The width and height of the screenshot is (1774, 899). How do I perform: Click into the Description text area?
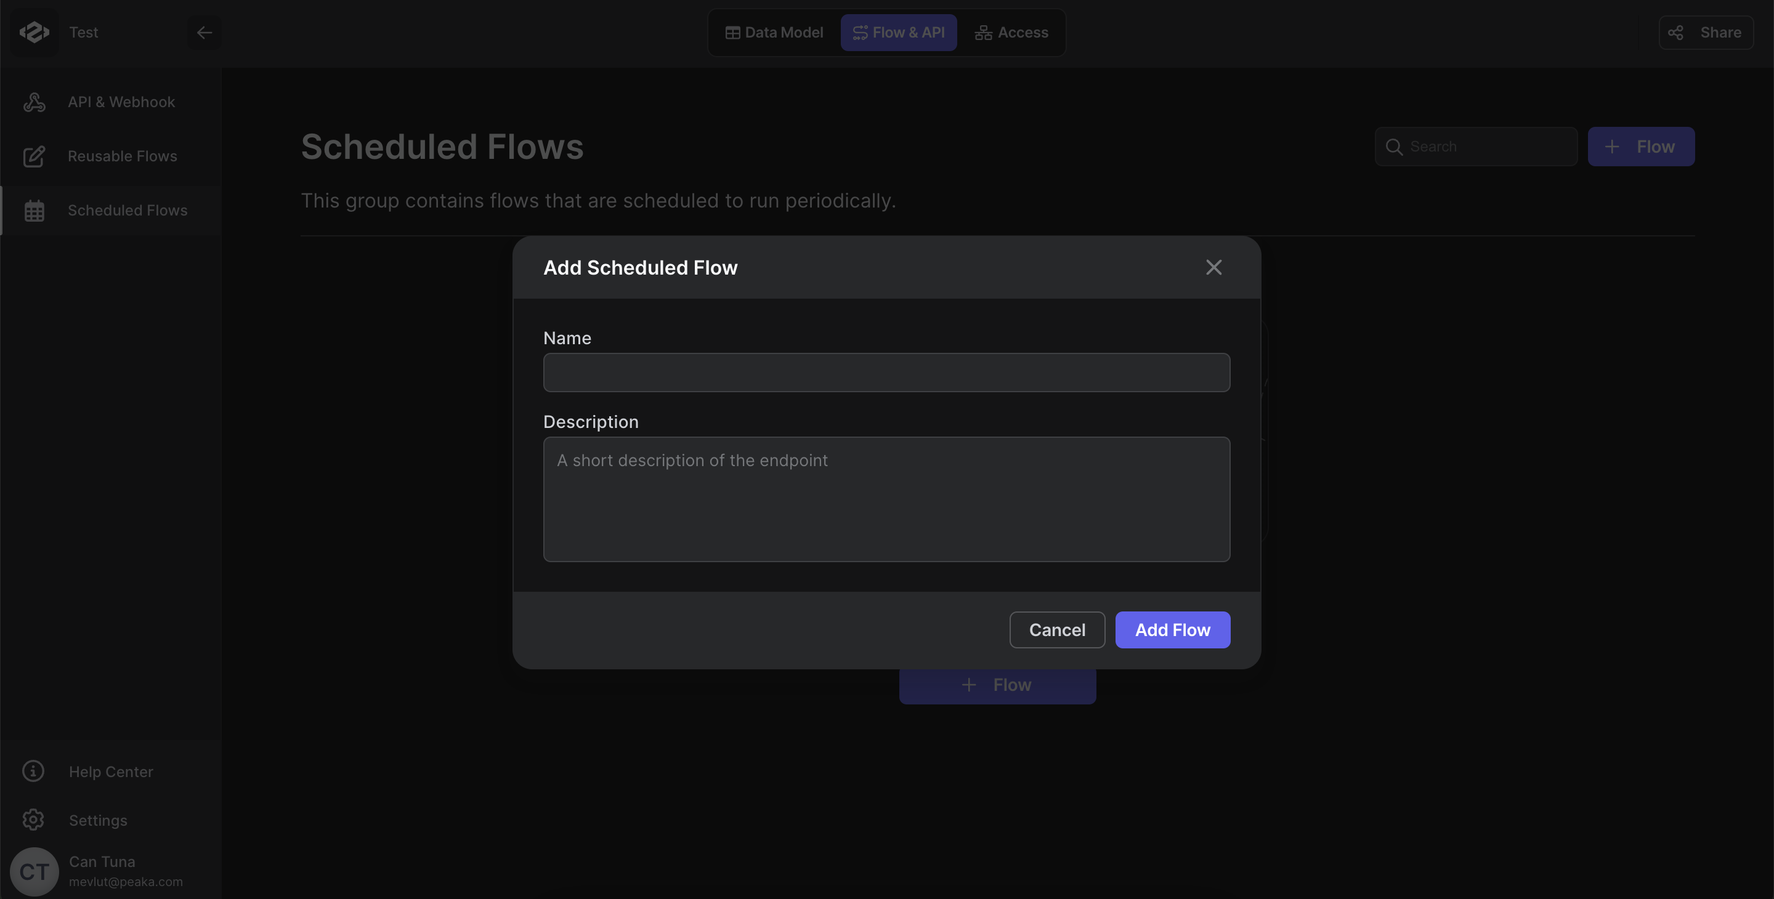tap(886, 499)
